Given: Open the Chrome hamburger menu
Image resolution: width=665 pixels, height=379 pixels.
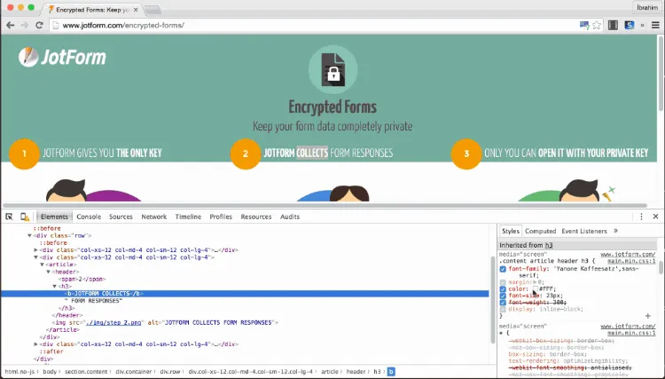Looking at the screenshot, I should [x=655, y=26].
